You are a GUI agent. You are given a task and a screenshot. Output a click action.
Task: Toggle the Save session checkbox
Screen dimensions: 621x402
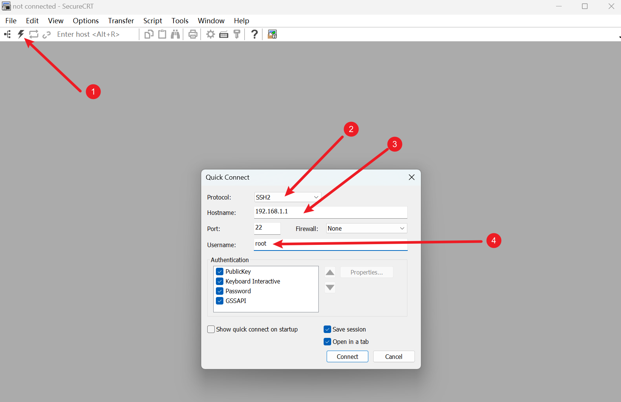(327, 329)
